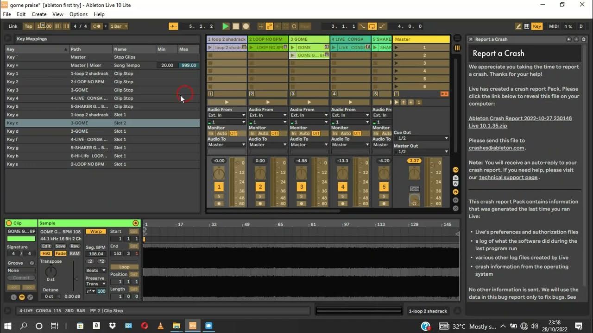Click Stop All Clips button in Master

(396, 94)
